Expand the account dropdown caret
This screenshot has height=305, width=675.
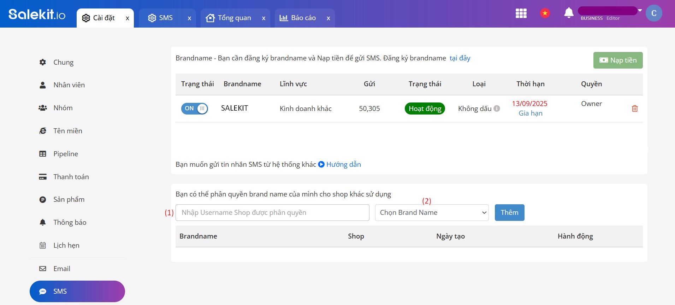pyautogui.click(x=640, y=10)
